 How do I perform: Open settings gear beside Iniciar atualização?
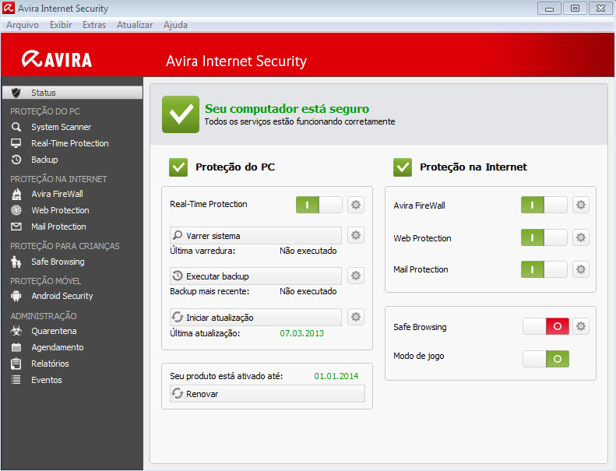click(356, 317)
